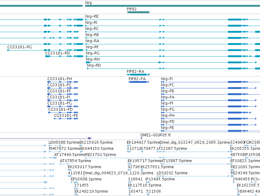Select the AT17449.5prime EST label
Screen dimensions: 260x196
tap(70, 155)
